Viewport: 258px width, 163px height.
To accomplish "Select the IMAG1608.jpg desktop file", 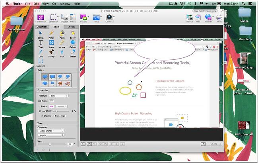I will point(244,61).
